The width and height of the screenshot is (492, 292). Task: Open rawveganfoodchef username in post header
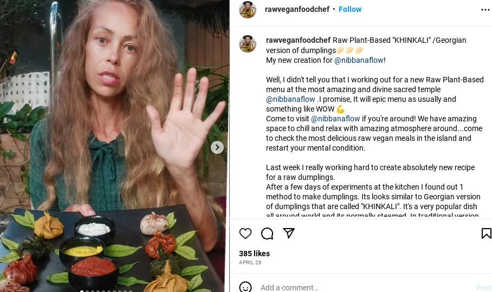[x=297, y=9]
